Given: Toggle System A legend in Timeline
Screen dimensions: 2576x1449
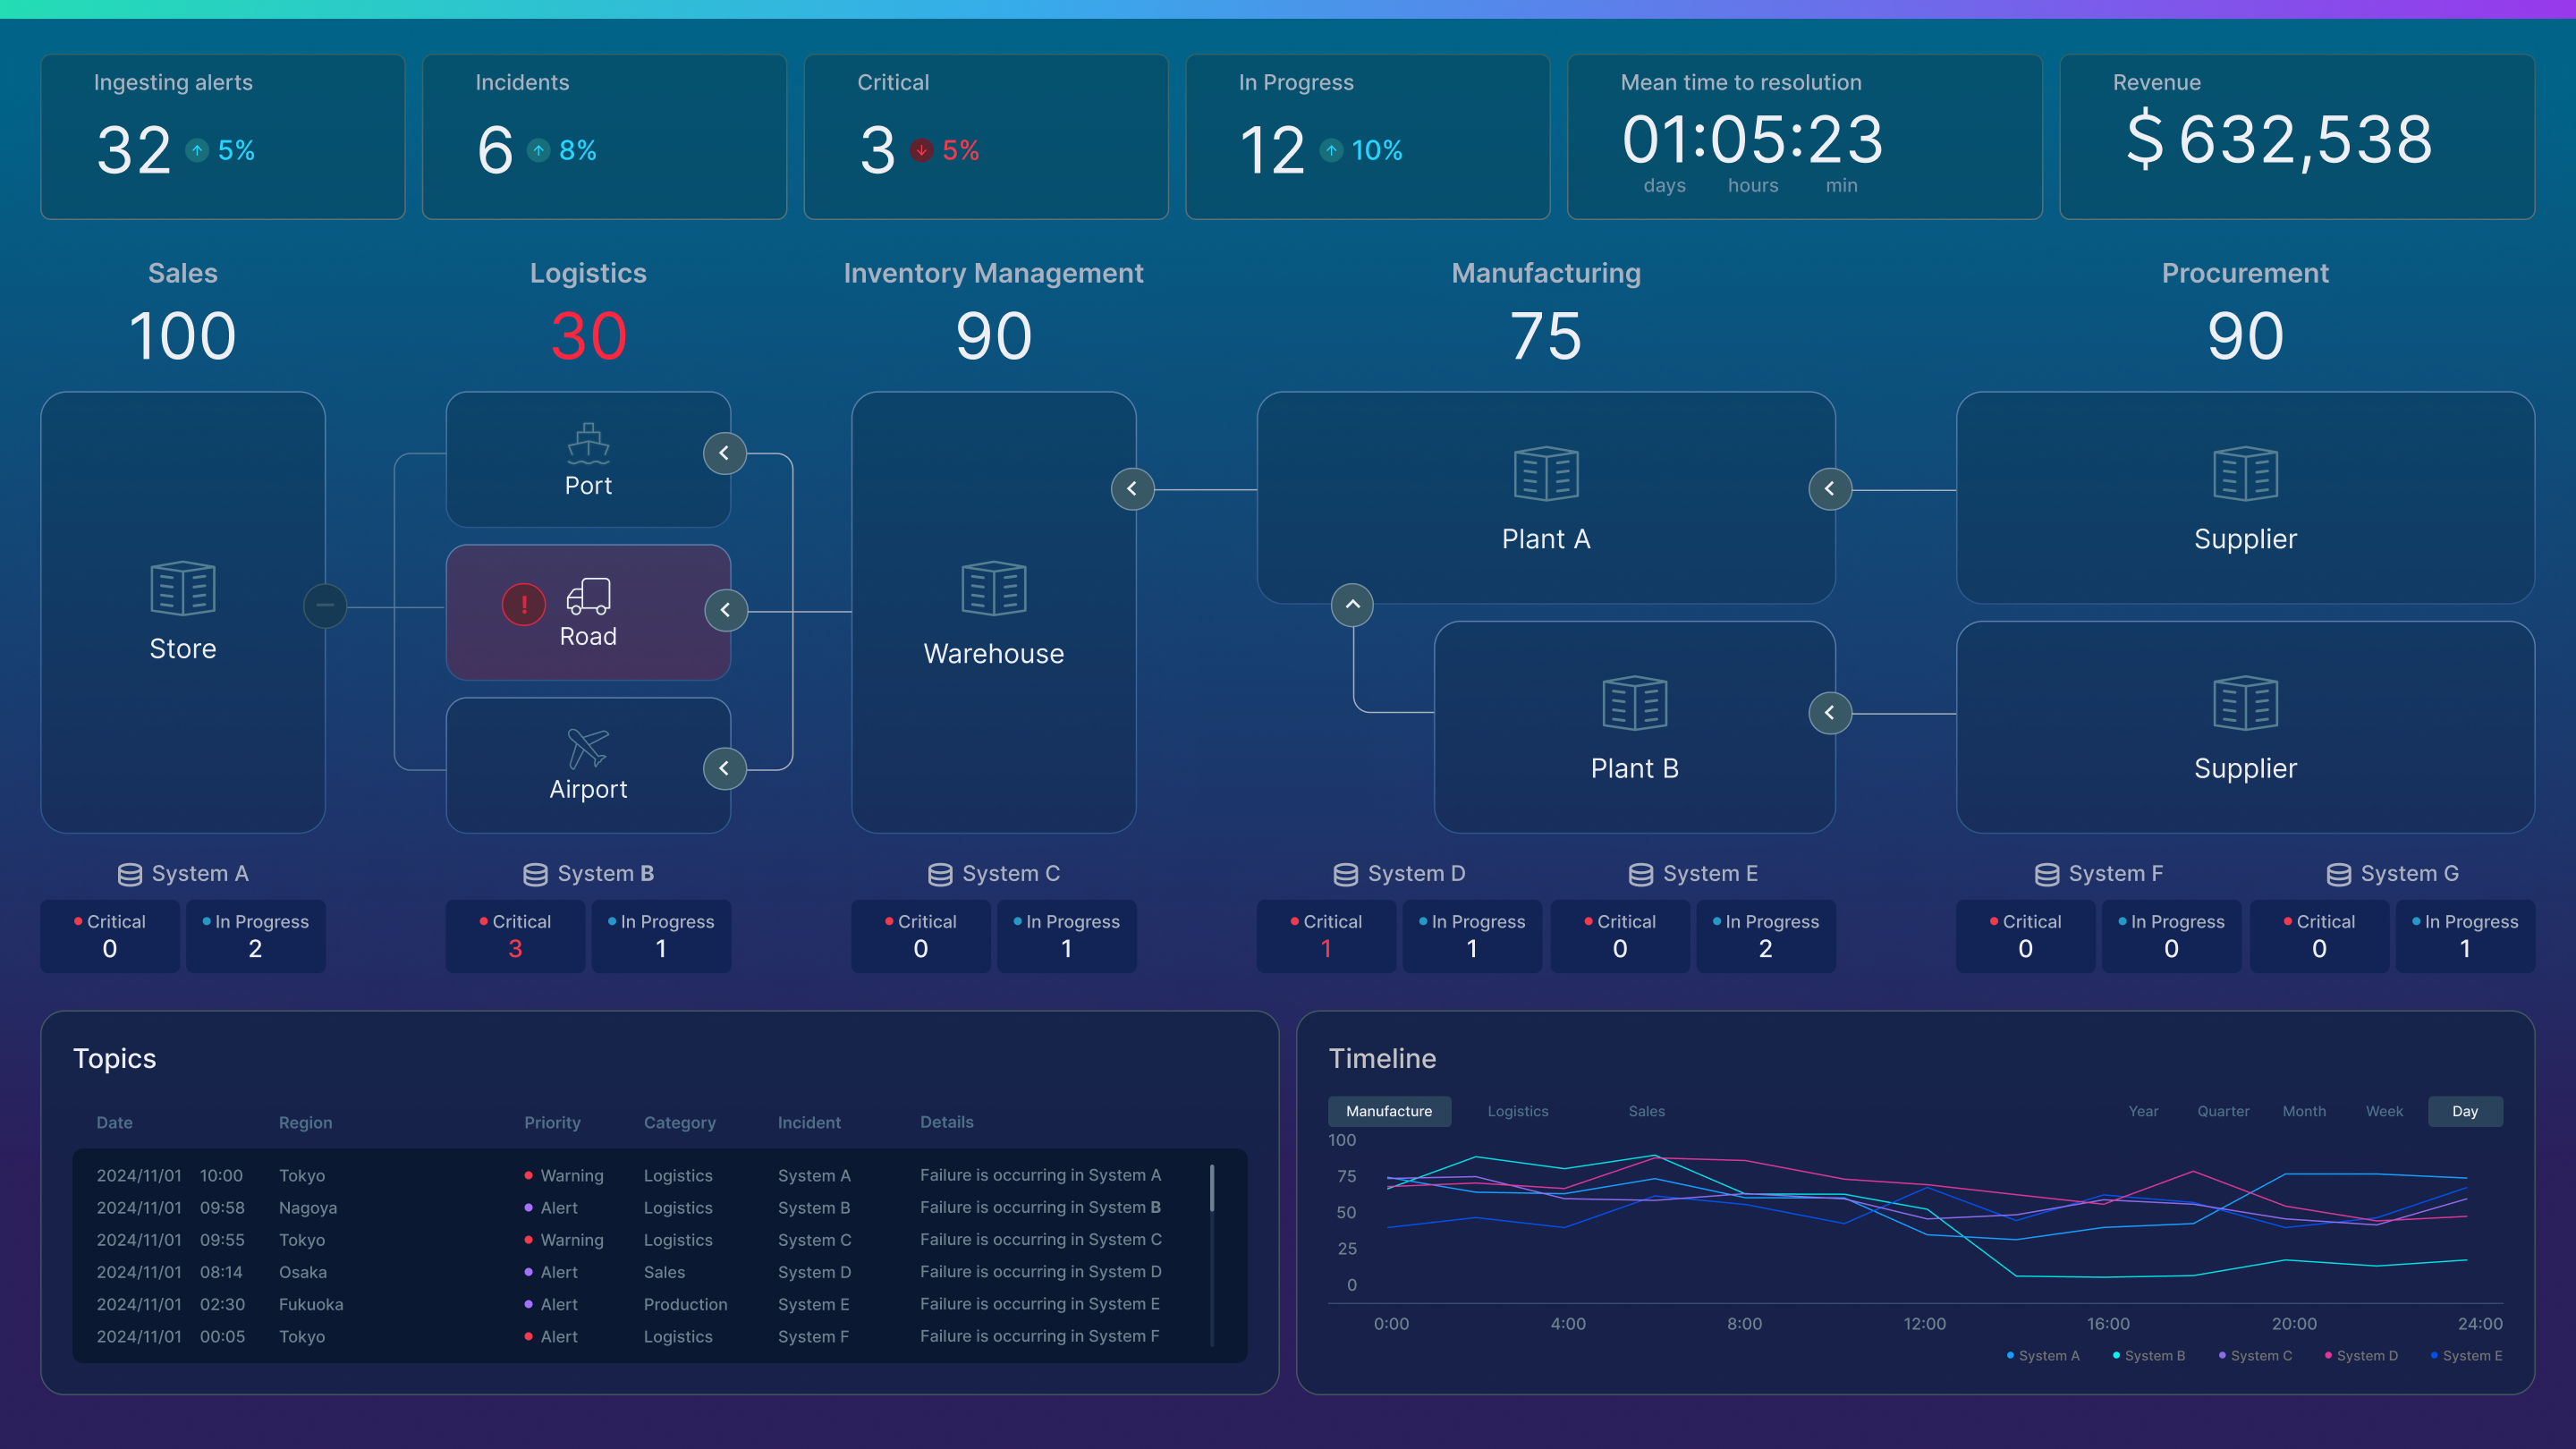Looking at the screenshot, I should (x=2043, y=1356).
